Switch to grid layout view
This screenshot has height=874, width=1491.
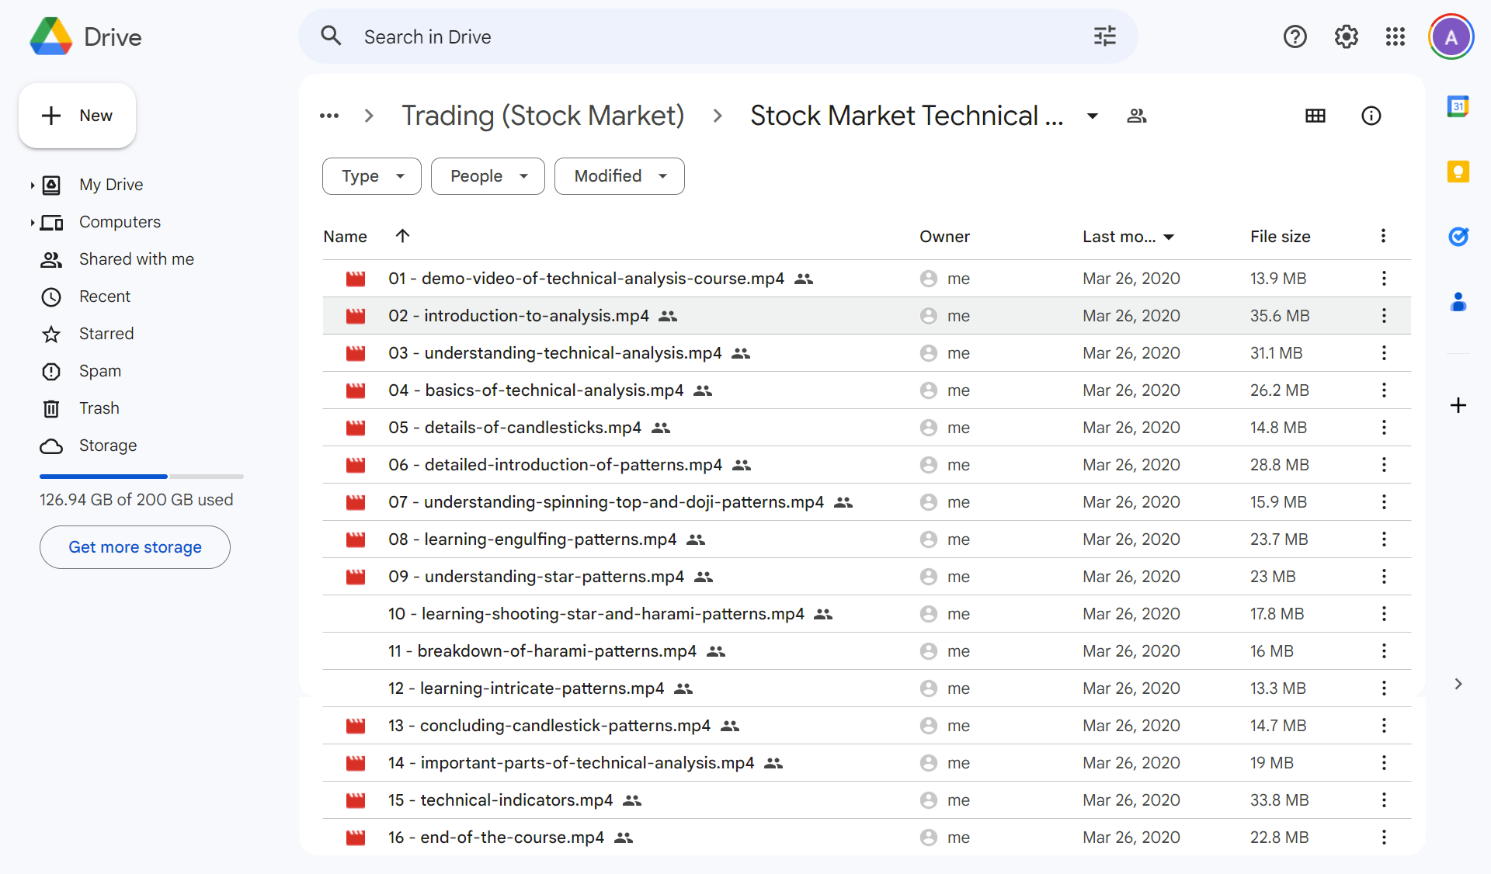point(1315,116)
